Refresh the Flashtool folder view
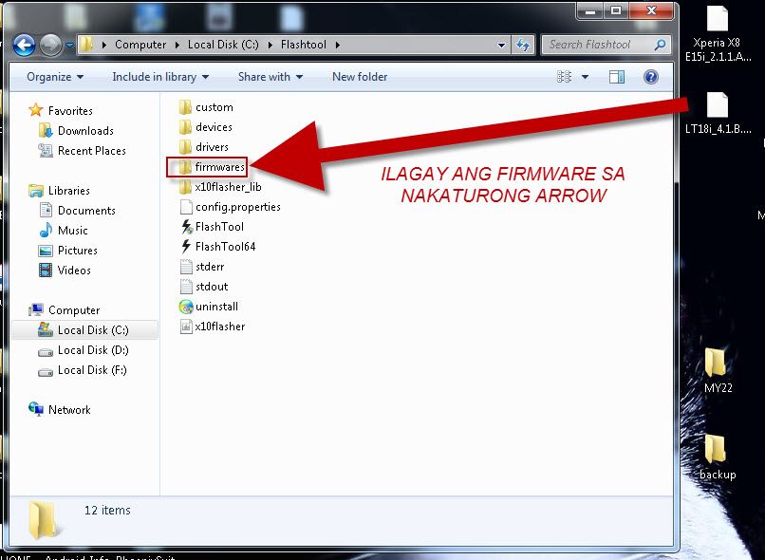 point(523,46)
